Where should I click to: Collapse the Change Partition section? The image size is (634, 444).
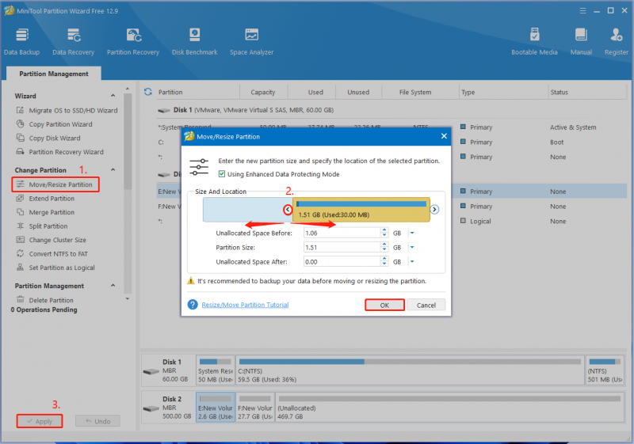coord(113,170)
